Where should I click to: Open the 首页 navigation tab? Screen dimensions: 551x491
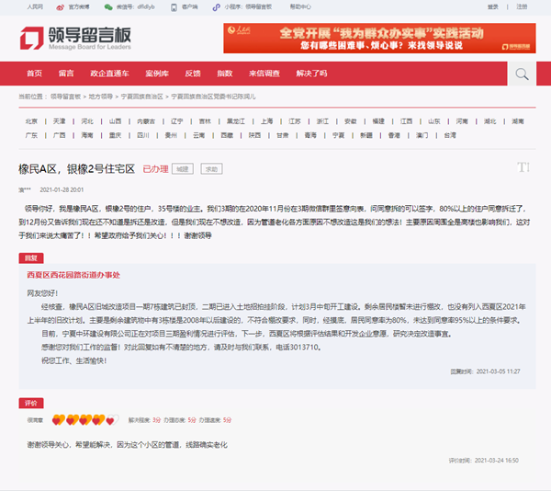click(x=34, y=74)
